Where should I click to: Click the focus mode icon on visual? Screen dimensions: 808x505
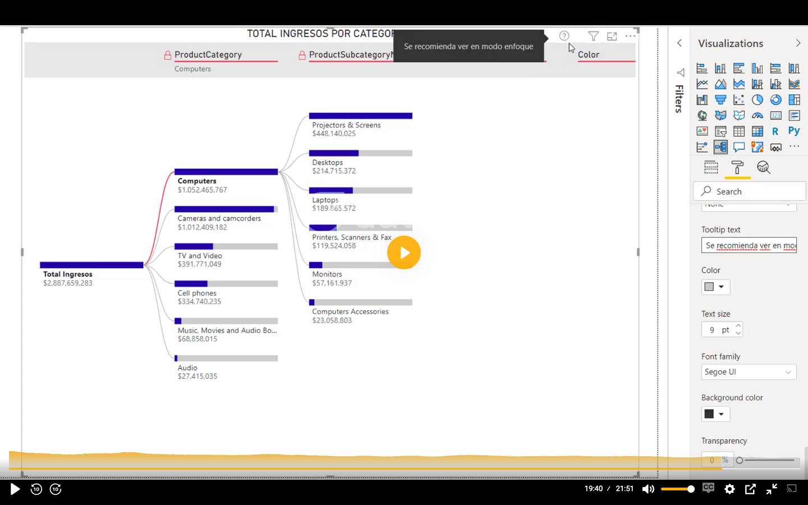612,36
